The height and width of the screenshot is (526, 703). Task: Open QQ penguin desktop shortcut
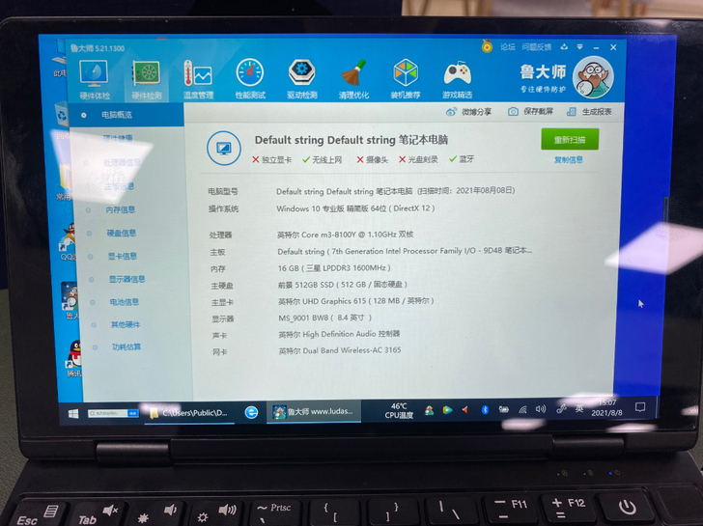point(70,242)
